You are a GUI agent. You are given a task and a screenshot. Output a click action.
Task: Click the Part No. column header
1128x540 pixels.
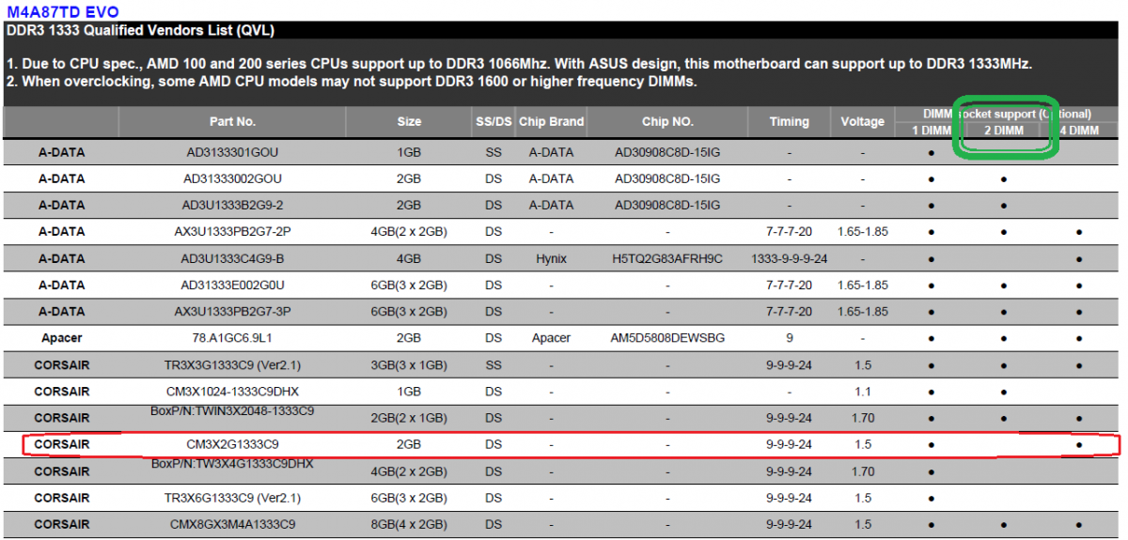click(x=232, y=121)
